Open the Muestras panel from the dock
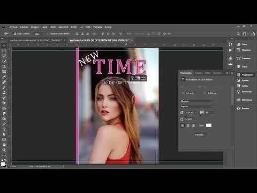 tap(244, 50)
